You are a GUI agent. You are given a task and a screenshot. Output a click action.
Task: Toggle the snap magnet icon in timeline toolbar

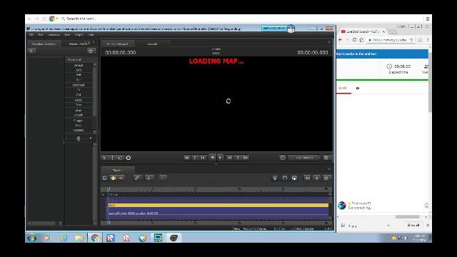[275, 178]
